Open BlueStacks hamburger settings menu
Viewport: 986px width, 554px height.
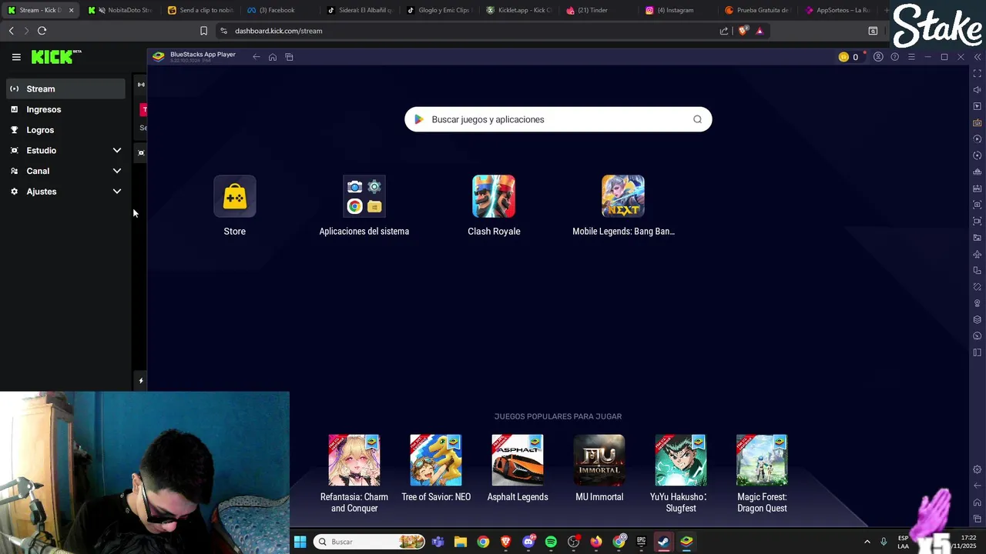coord(911,57)
